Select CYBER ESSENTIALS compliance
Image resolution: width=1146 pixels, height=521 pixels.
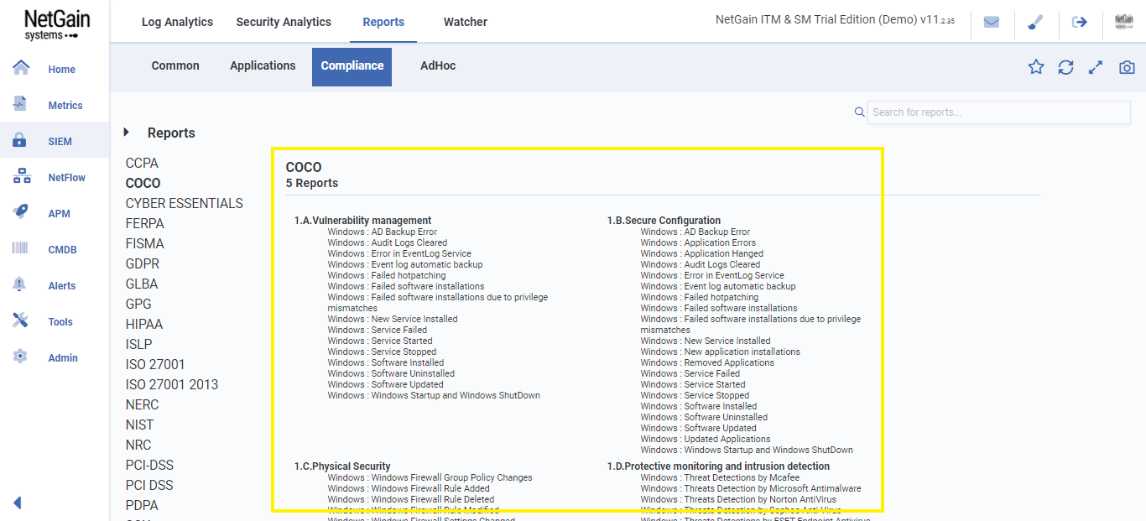coord(185,203)
